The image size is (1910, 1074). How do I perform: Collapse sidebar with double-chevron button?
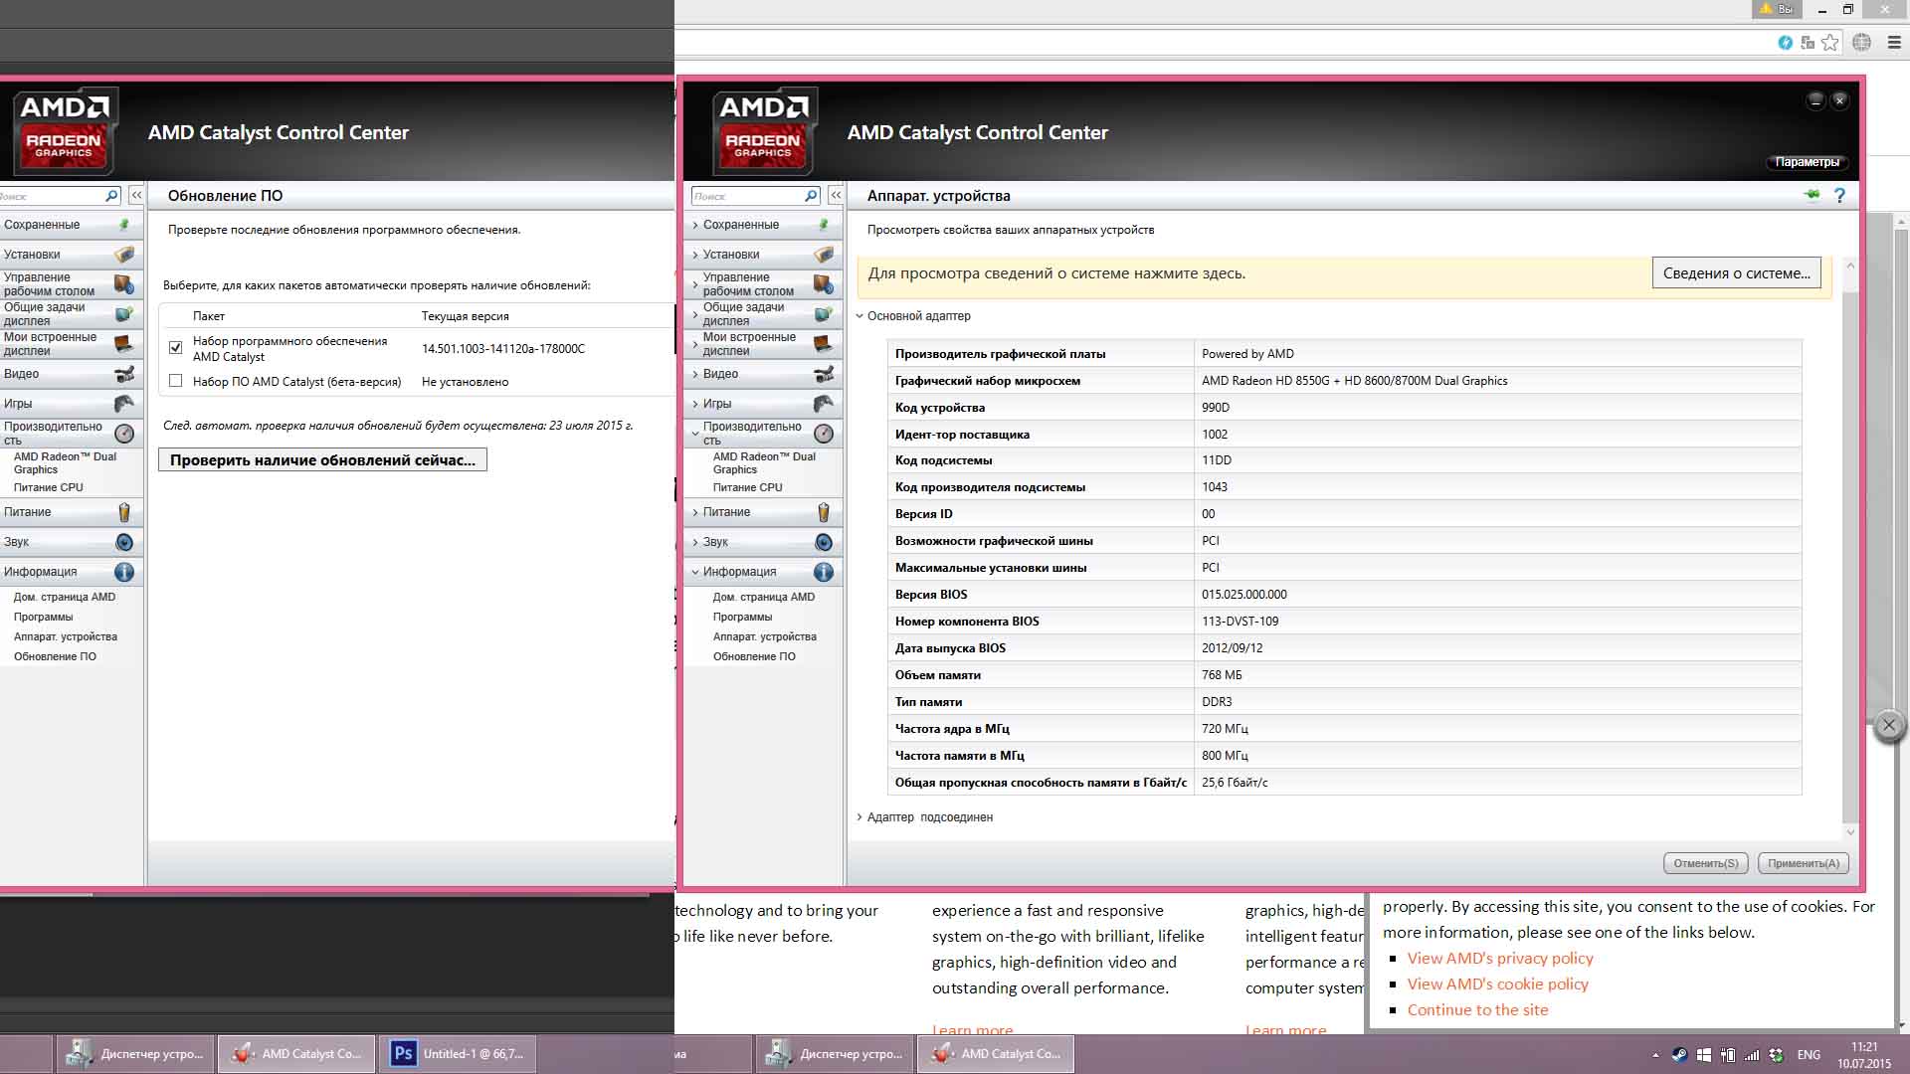836,196
